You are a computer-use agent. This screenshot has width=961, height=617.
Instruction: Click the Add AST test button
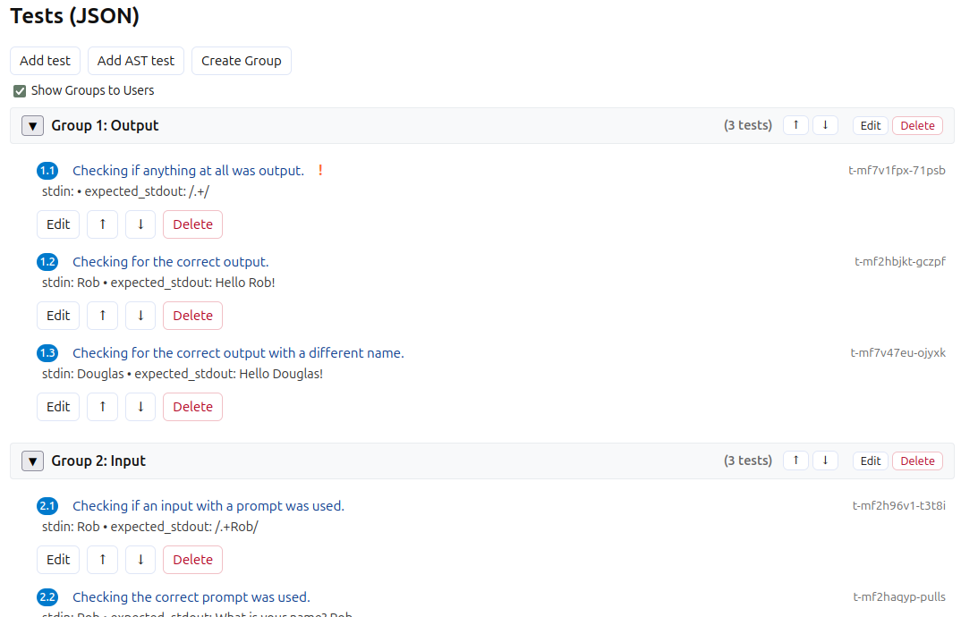(x=135, y=61)
